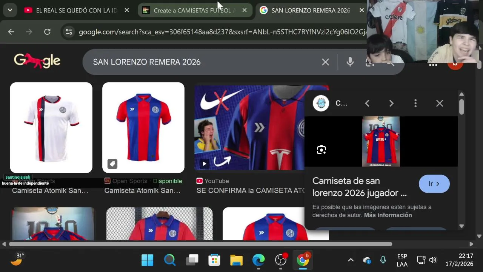Go back with the browser back arrow

[x=11, y=32]
